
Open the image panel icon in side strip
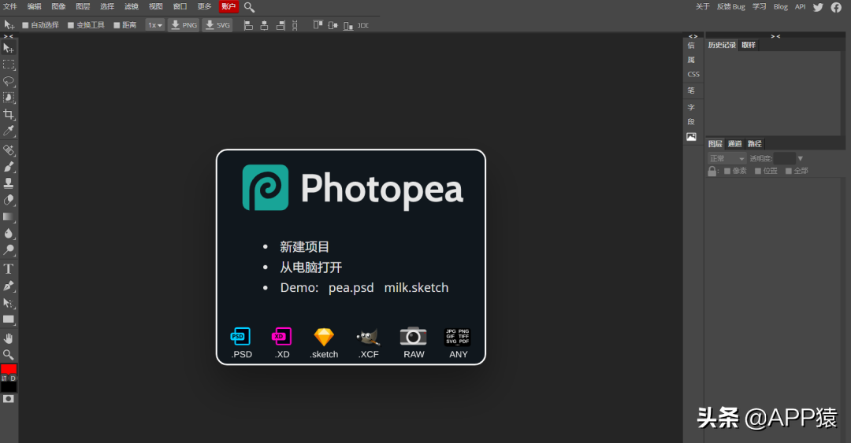[692, 137]
